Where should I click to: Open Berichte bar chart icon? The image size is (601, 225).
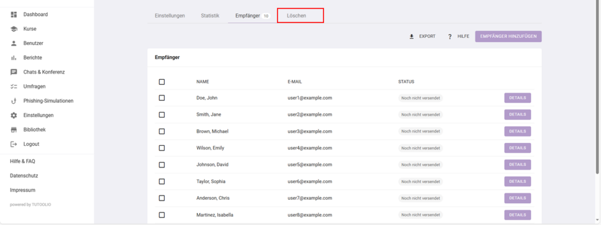click(x=14, y=58)
